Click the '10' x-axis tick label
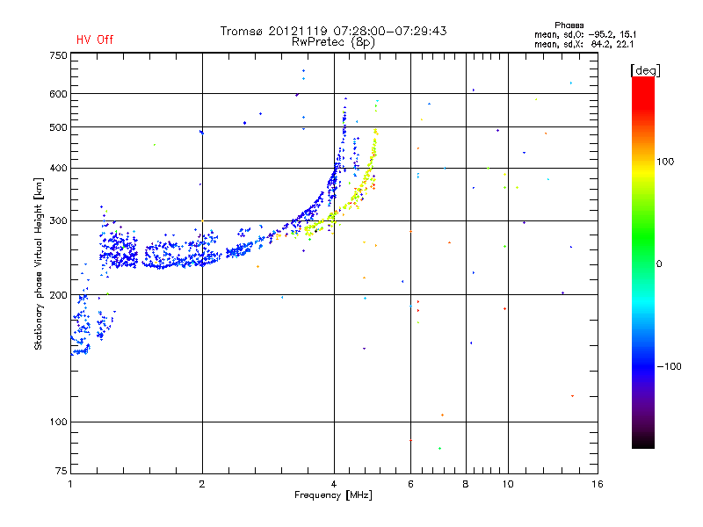 coord(508,484)
